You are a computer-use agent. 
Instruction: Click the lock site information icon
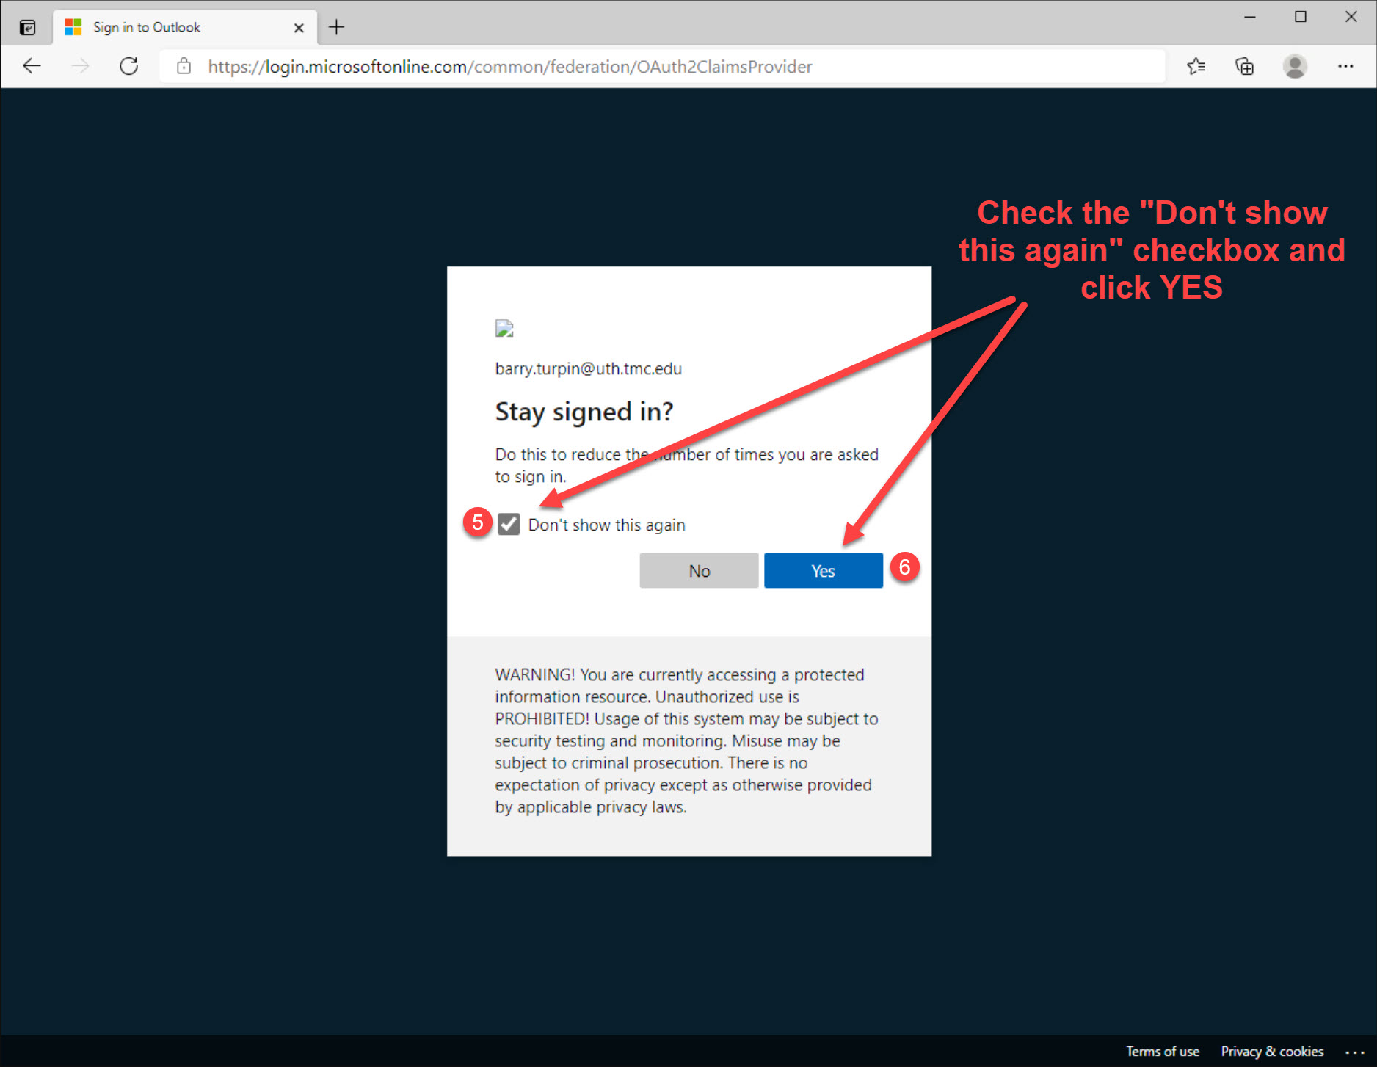coord(184,66)
